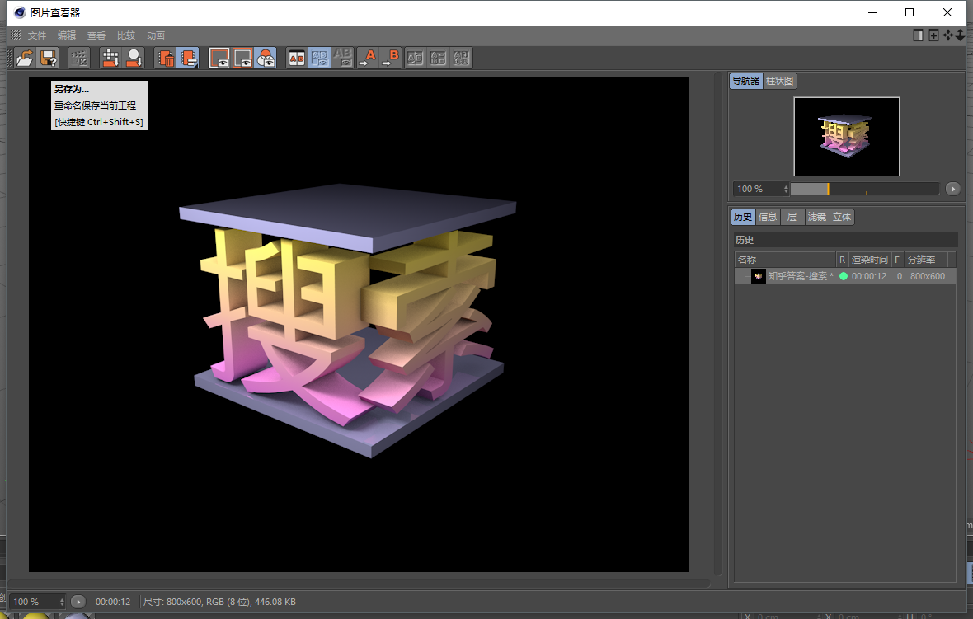Click the R column header
The width and height of the screenshot is (973, 619).
click(842, 260)
